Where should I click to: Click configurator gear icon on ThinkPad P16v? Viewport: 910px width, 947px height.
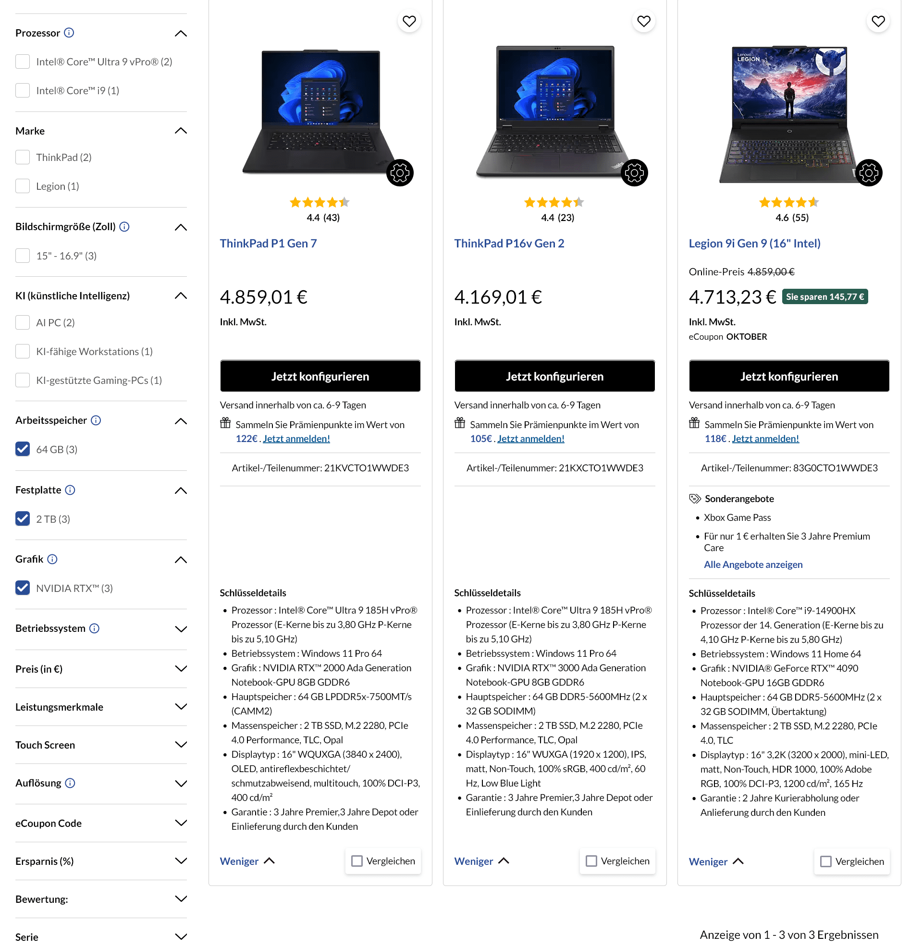634,172
